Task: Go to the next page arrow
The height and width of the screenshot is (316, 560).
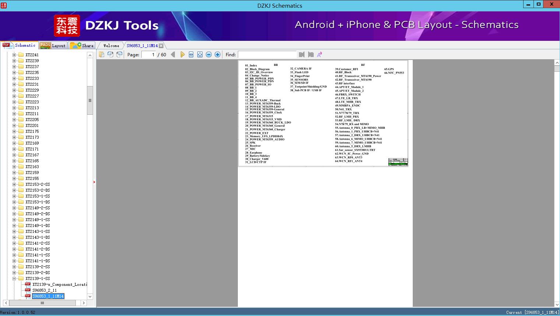Action: pyautogui.click(x=182, y=54)
